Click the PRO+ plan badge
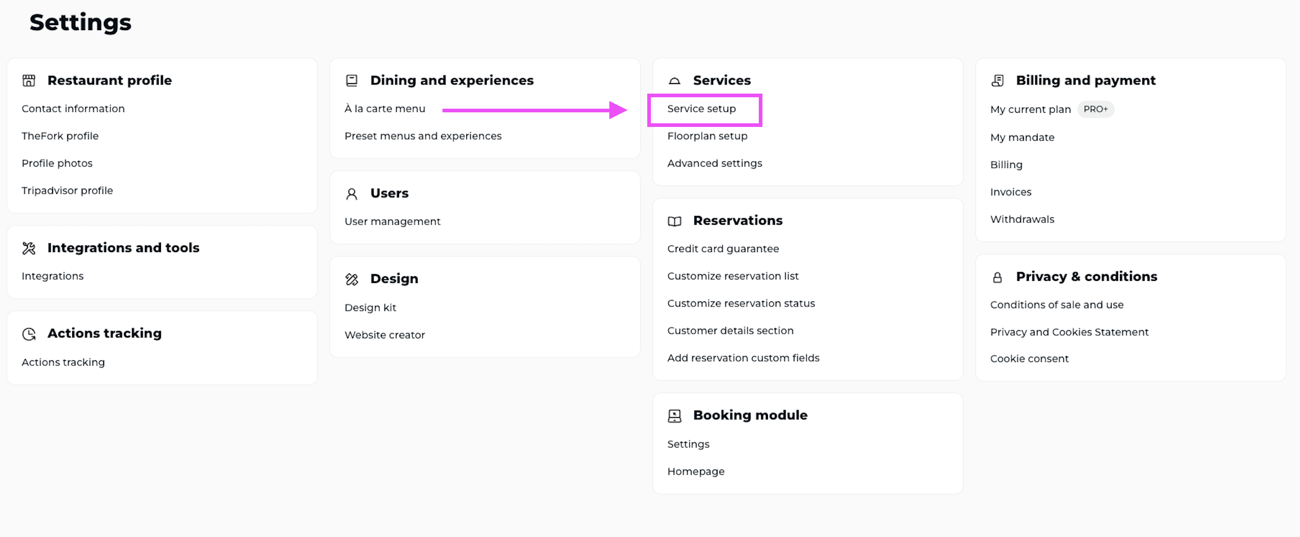The width and height of the screenshot is (1300, 537). coord(1096,109)
